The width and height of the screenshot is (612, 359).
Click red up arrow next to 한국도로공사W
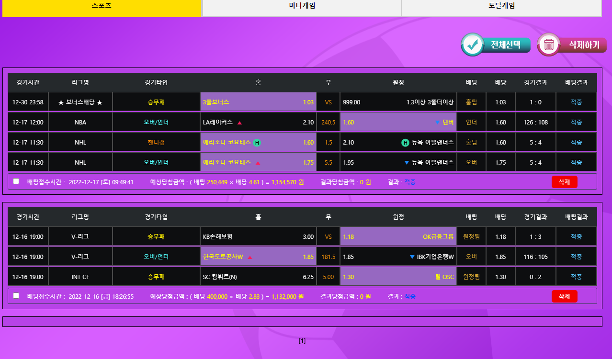[249, 257]
